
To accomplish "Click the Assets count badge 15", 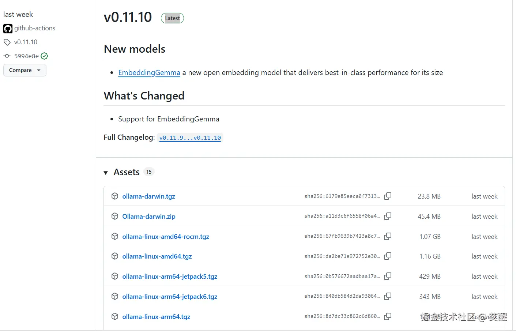I will point(149,172).
